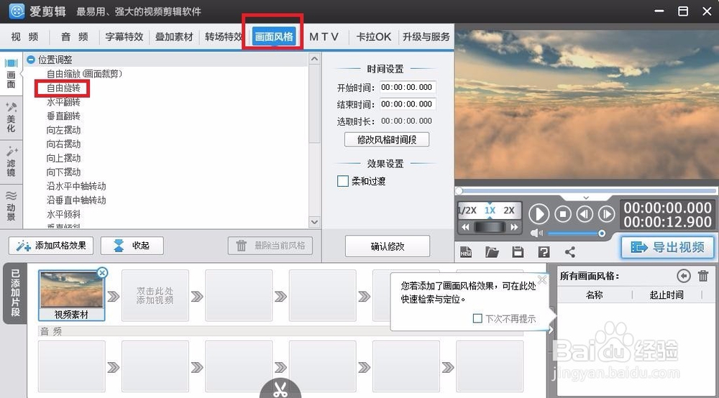This screenshot has width=719, height=398.
Task: Select the 水平翻转 style
Action: (63, 102)
